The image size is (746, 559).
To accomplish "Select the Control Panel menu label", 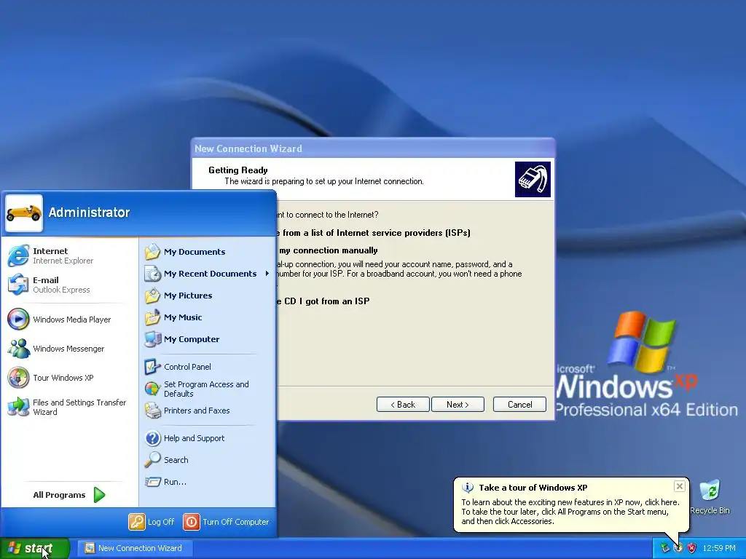I will click(x=187, y=367).
